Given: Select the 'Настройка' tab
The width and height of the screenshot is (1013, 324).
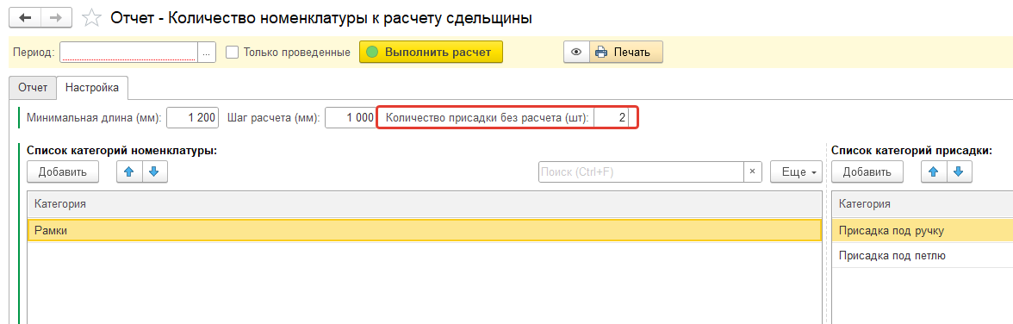Looking at the screenshot, I should point(92,87).
